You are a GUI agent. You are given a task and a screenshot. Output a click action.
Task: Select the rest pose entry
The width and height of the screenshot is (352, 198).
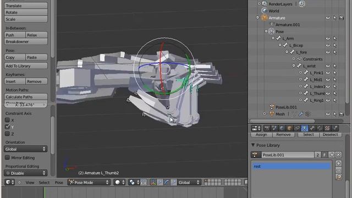coord(291,166)
